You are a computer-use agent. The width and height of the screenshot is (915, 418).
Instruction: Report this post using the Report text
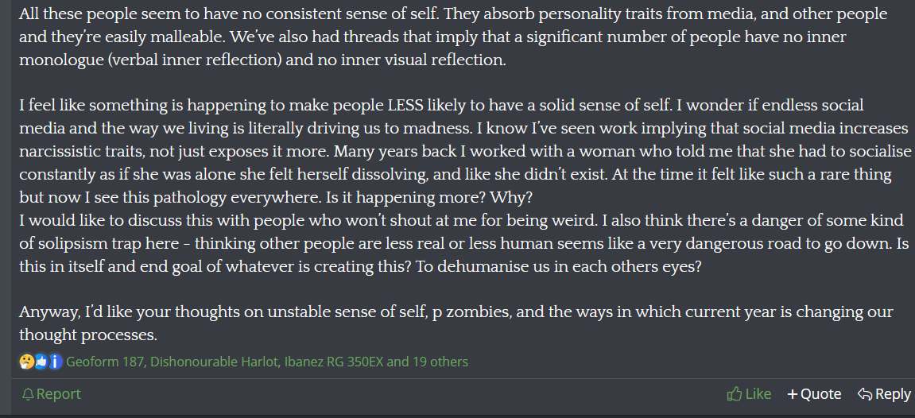tap(59, 394)
